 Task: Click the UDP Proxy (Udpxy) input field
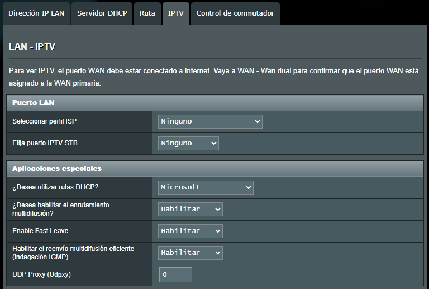pos(176,274)
